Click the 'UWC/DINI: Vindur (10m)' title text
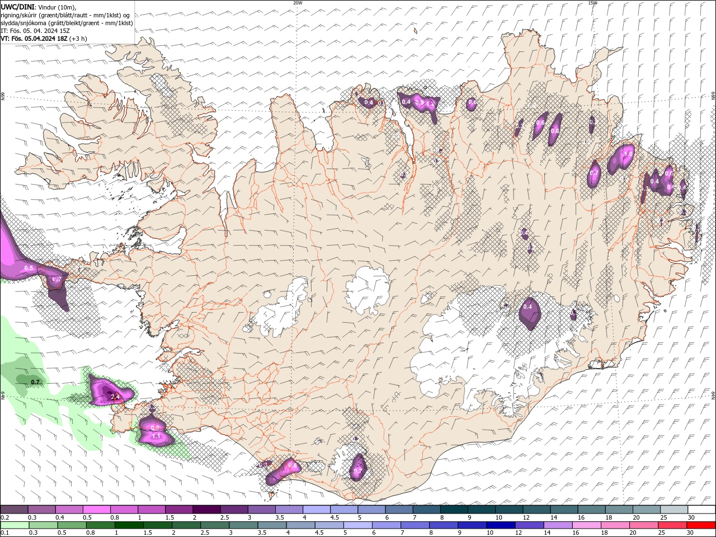 [x=39, y=7]
